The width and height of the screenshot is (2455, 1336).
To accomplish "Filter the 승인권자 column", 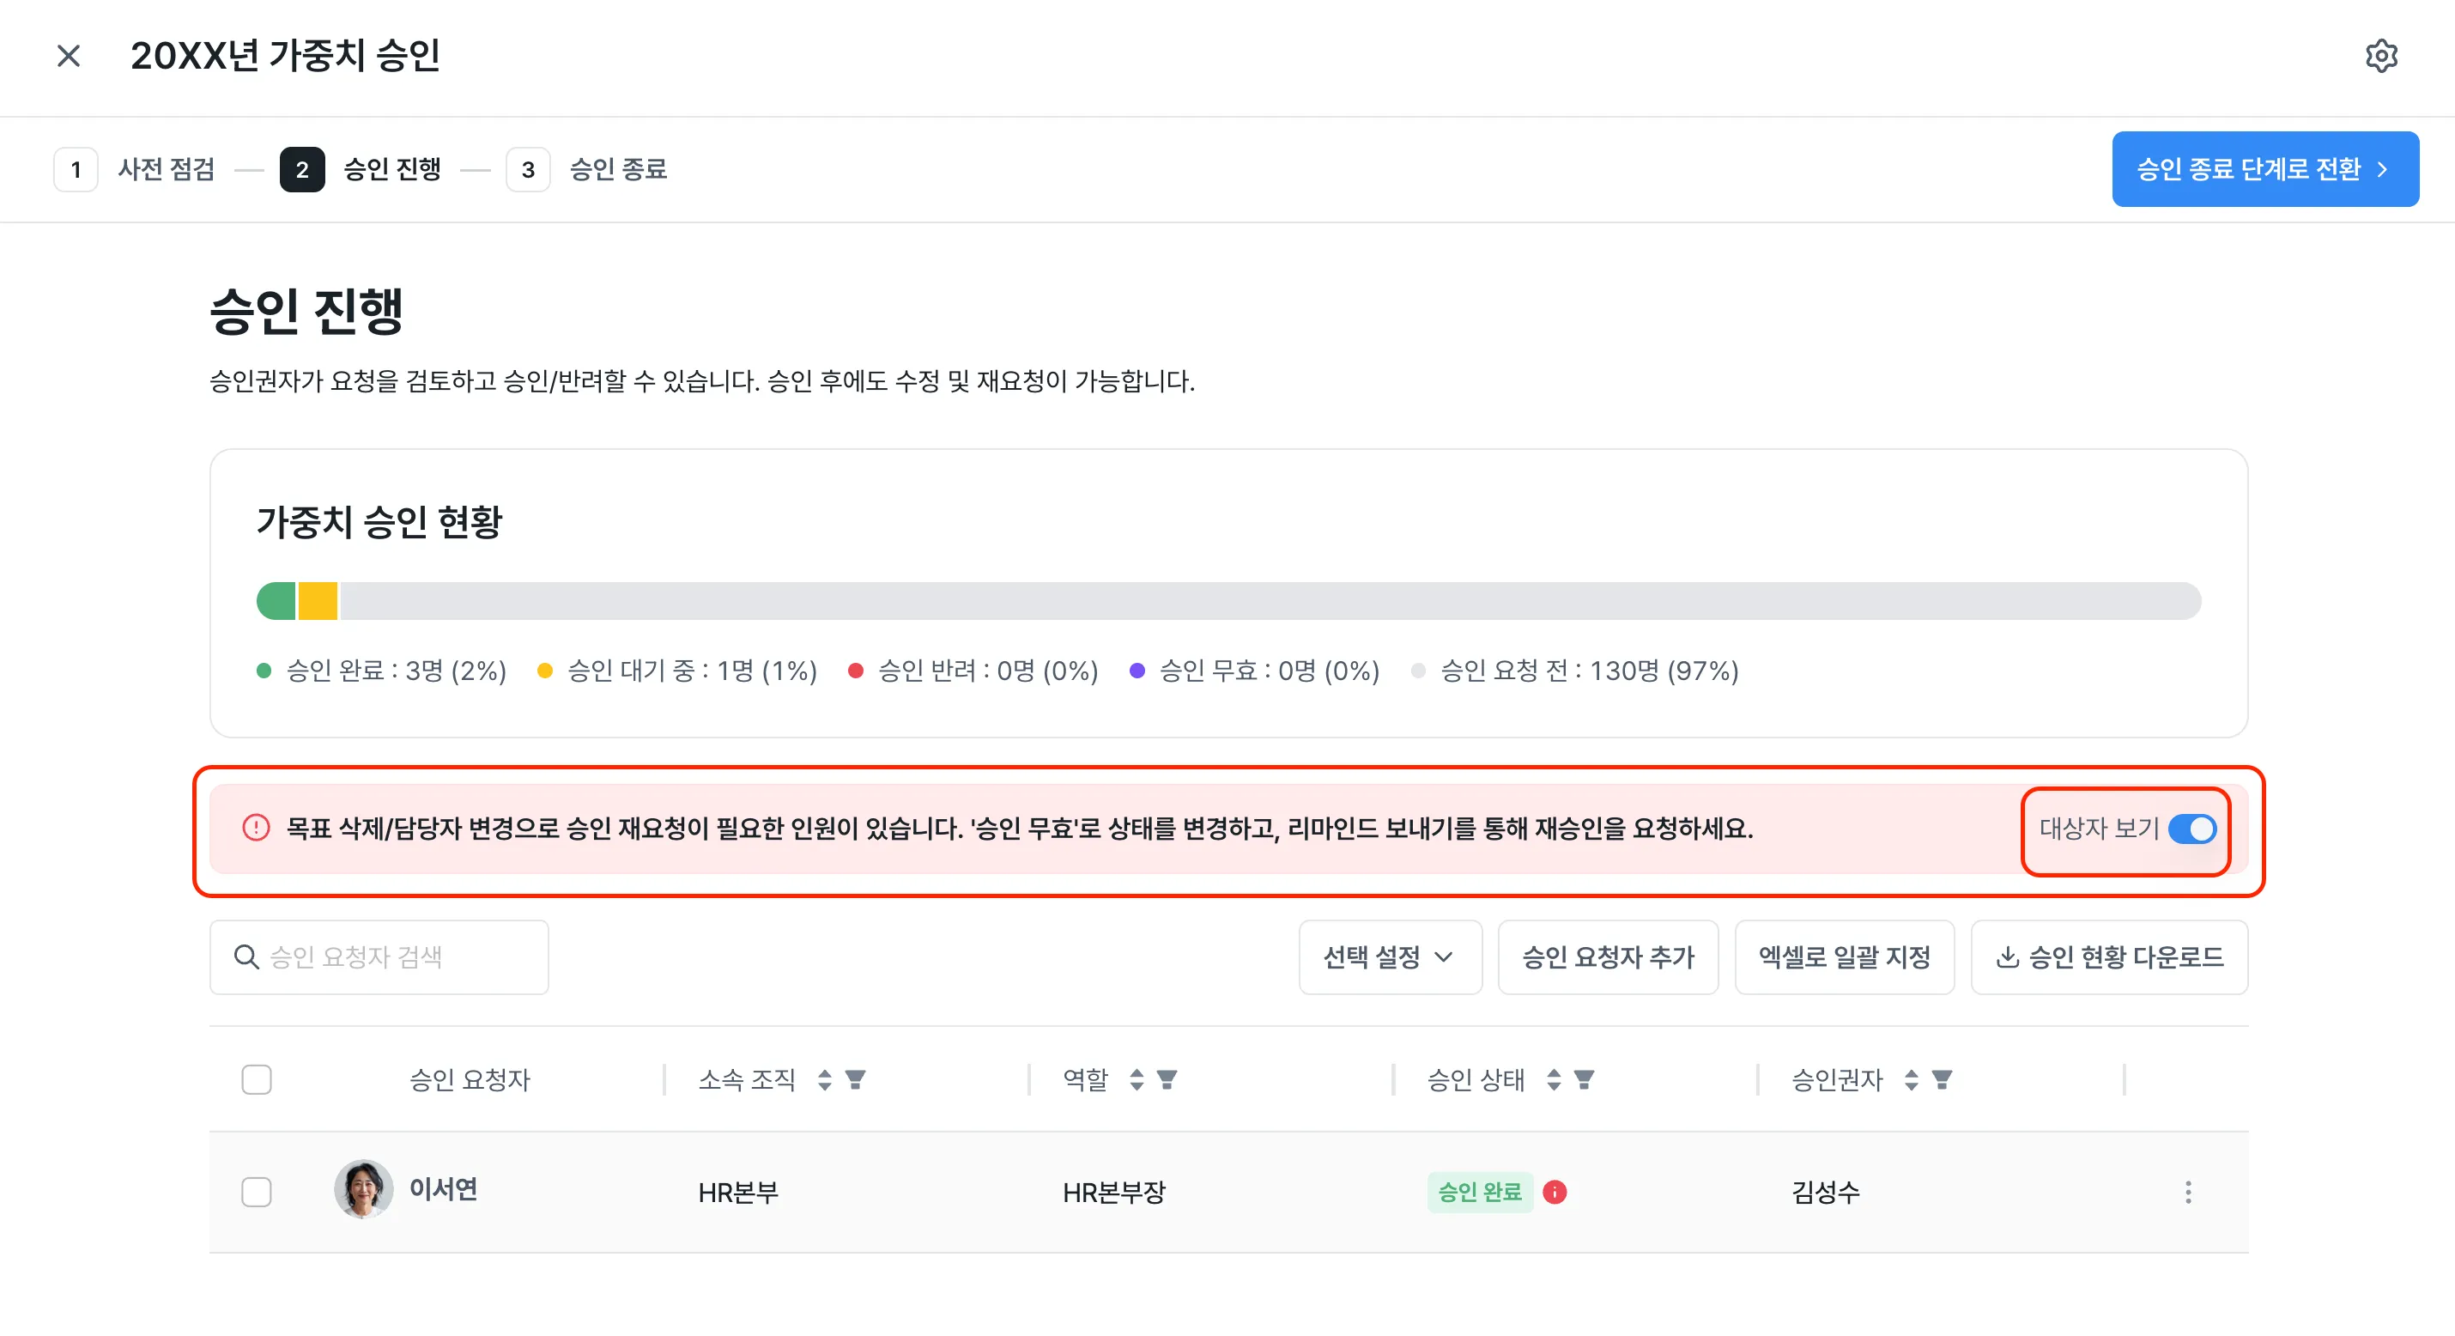I will point(1942,1079).
